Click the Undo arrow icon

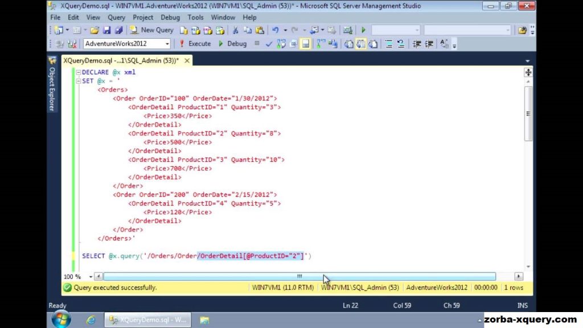pos(276,30)
